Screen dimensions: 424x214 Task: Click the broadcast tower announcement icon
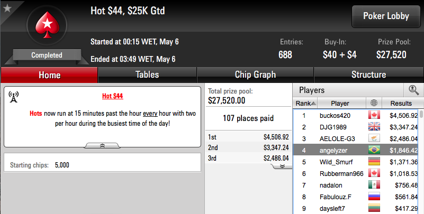point(14,97)
